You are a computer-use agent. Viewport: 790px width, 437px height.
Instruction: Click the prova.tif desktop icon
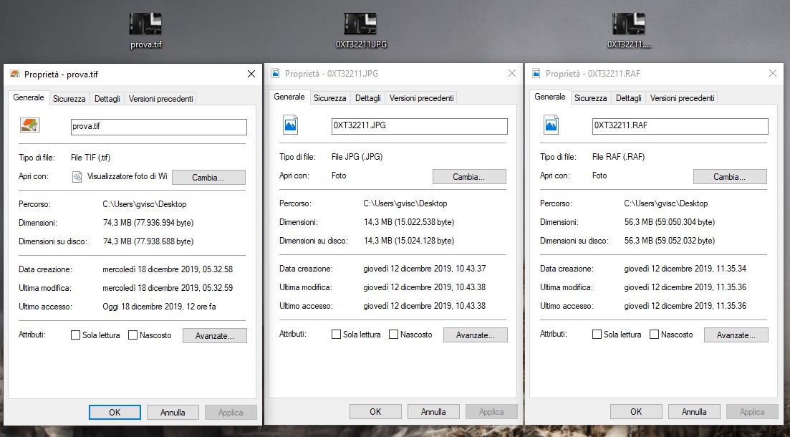[145, 24]
